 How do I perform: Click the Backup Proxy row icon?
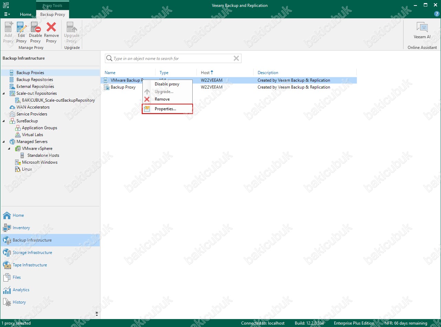pos(107,87)
